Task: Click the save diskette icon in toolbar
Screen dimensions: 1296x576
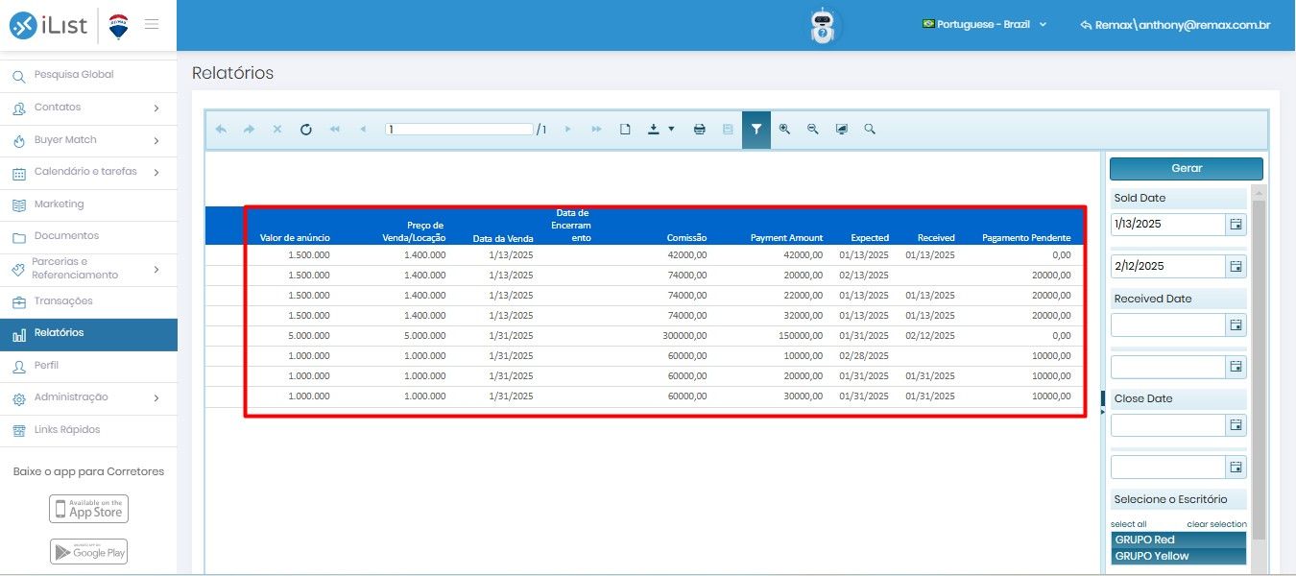Action: [728, 130]
